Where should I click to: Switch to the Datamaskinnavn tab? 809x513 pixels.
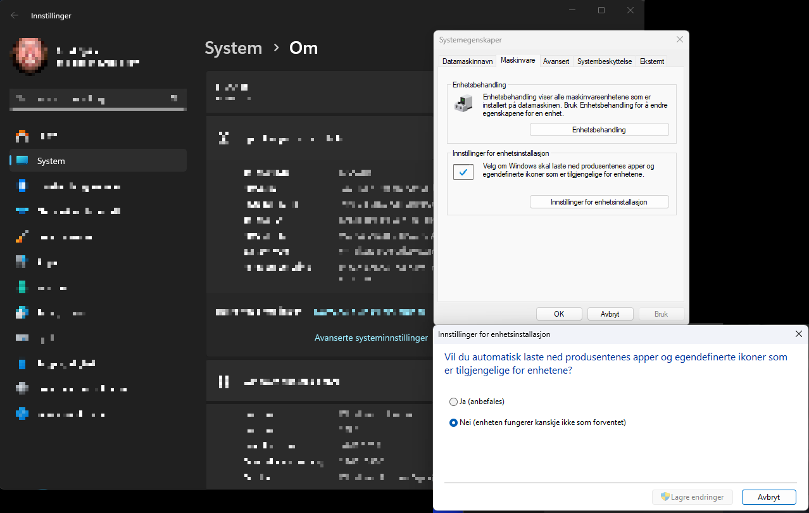click(467, 61)
